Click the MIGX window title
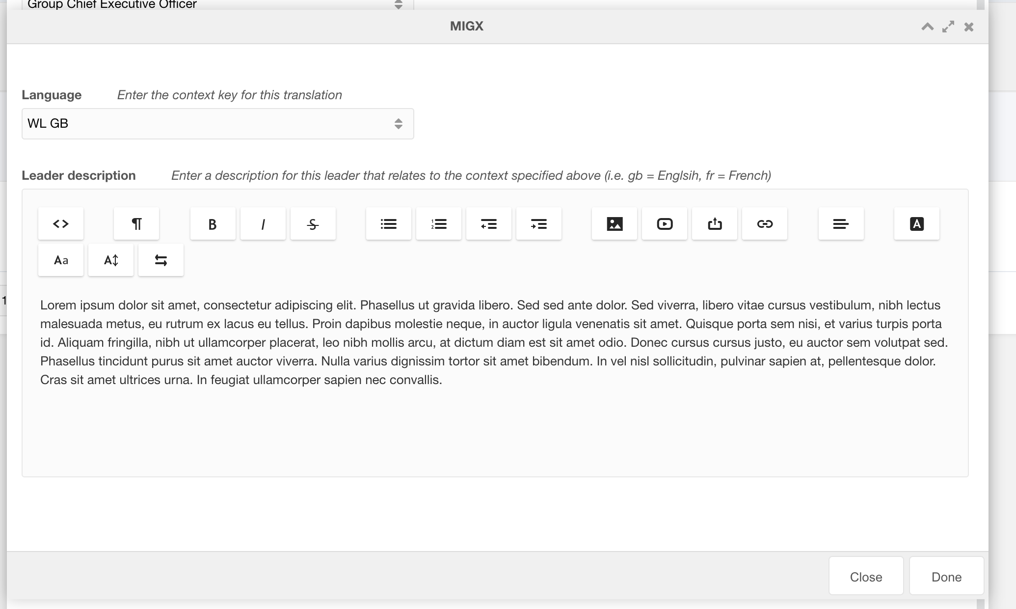 pos(467,27)
